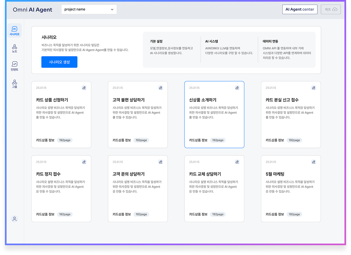Click 192page tag on 고객 문의 상담하기 card
The height and width of the screenshot is (255, 351).
click(141, 214)
